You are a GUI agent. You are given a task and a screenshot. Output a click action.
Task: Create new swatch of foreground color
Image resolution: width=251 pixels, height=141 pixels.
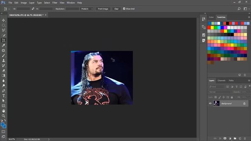[x=240, y=75]
